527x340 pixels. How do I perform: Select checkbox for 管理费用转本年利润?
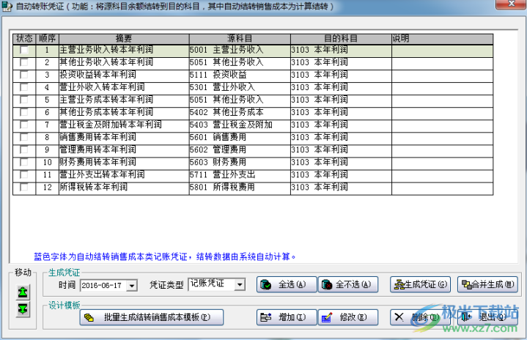click(24, 149)
